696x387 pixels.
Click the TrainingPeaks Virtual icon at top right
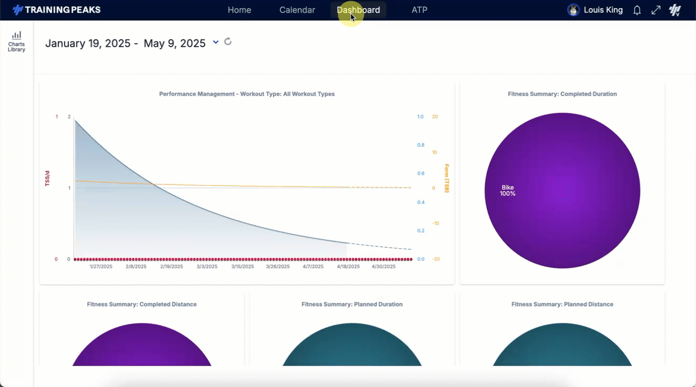(x=675, y=10)
